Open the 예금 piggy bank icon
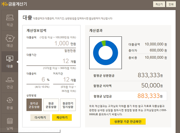The width and height of the screenshot is (180, 133). click(10, 38)
